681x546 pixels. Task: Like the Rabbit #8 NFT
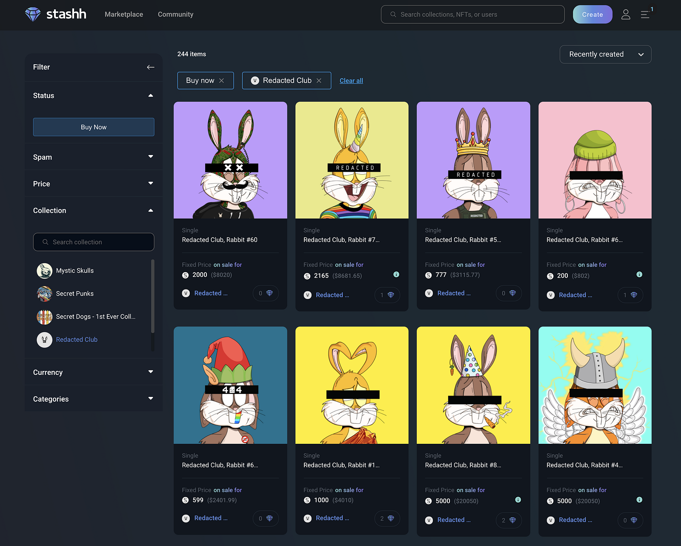point(509,520)
